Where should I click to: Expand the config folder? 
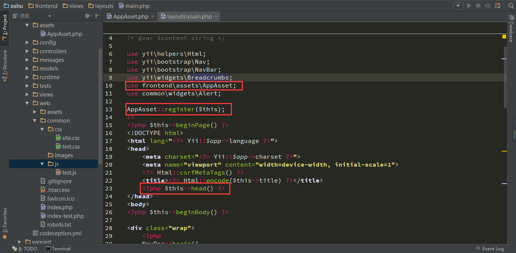(x=27, y=43)
